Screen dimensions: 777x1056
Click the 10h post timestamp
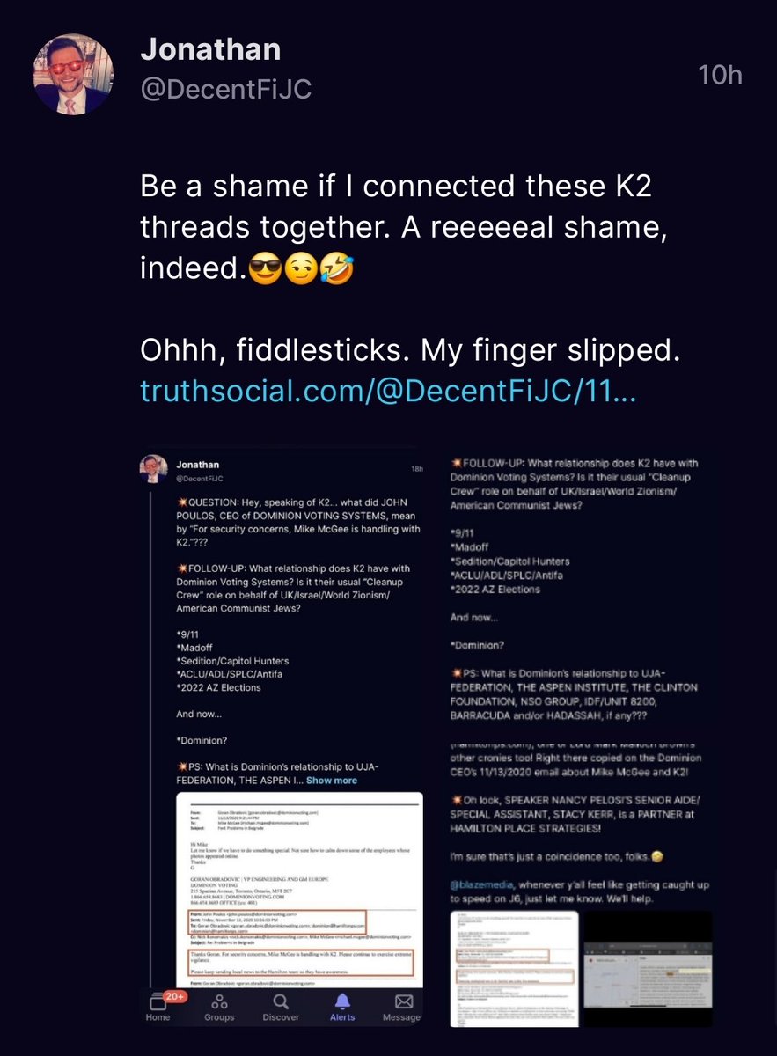[719, 75]
